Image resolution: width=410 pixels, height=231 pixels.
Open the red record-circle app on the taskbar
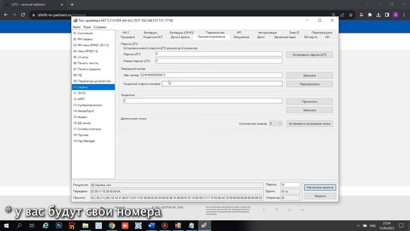165,225
